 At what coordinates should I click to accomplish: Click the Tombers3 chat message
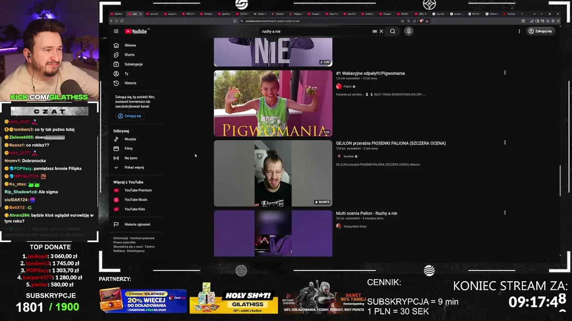[x=40, y=129]
